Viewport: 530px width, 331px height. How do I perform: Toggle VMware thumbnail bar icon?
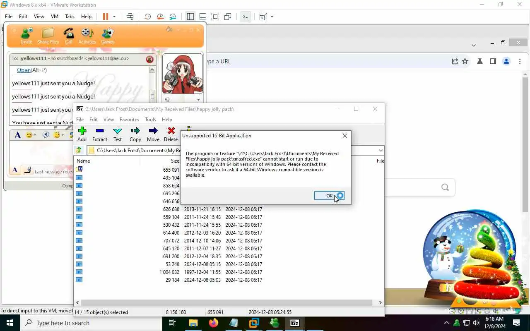click(203, 17)
